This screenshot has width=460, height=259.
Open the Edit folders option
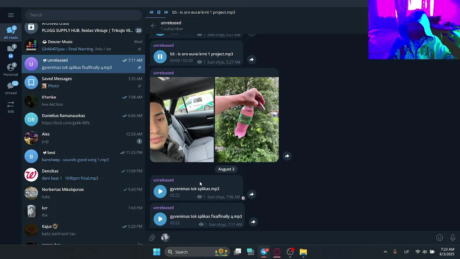pyautogui.click(x=11, y=107)
